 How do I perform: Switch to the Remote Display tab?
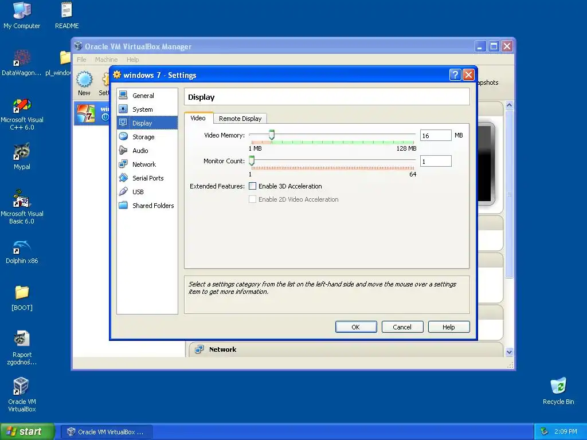click(240, 119)
